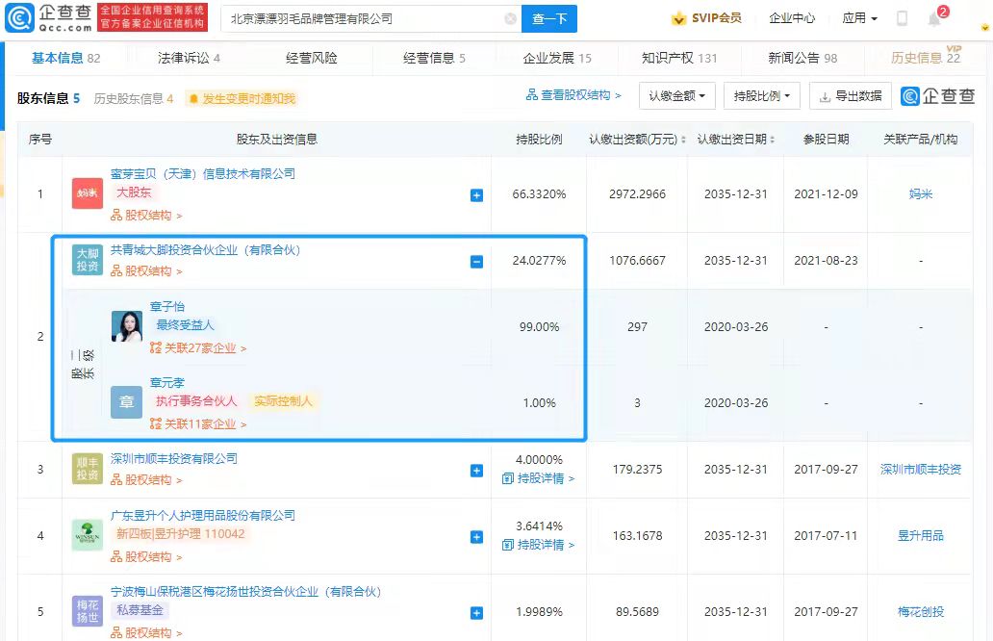993x641 pixels.
Task: Click 顺丰投资 company logo
Action: pos(88,469)
